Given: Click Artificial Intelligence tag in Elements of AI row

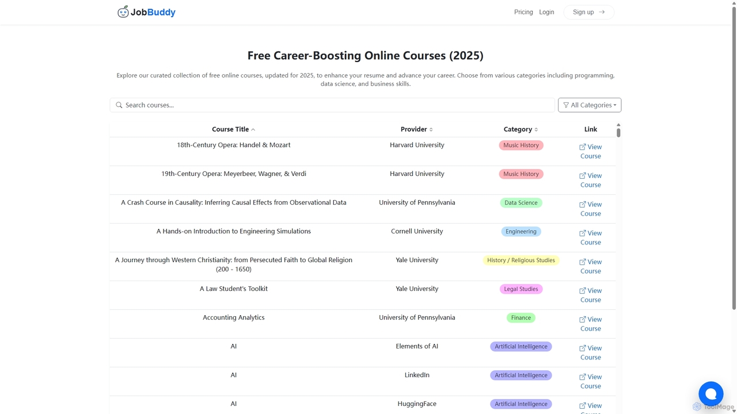Looking at the screenshot, I should click(521, 347).
